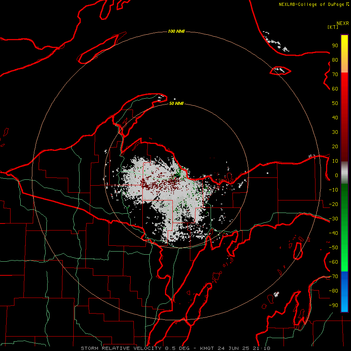Click the -90 value on the velocity scale

[333, 305]
